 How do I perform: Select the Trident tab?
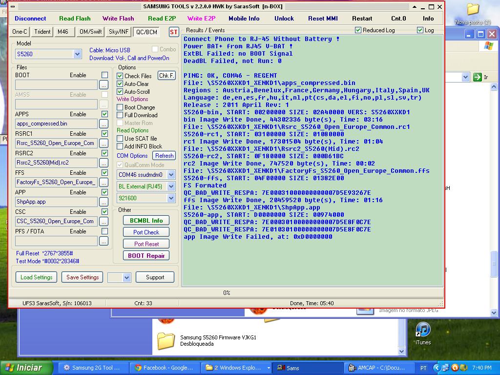42,32
